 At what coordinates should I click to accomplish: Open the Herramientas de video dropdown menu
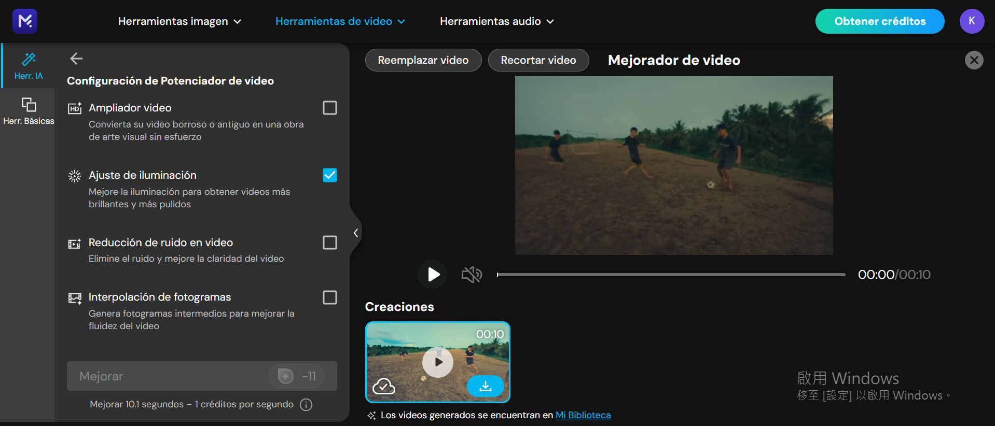pyautogui.click(x=340, y=21)
